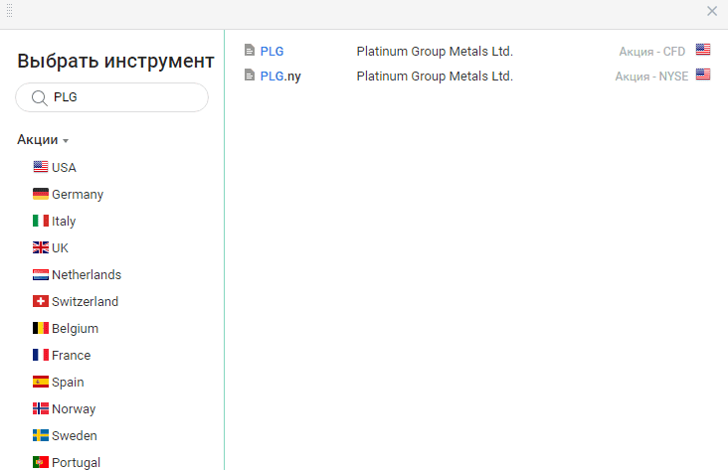Click the Belgium flag icon
The width and height of the screenshot is (728, 470).
41,328
